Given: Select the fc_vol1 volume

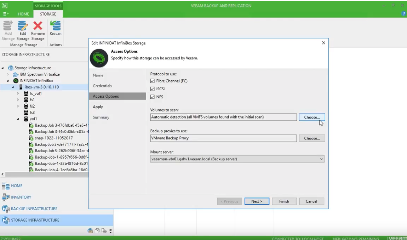Looking at the screenshot, I should click(35, 93).
